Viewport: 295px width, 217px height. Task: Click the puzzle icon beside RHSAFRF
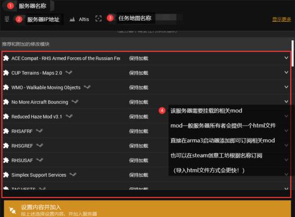[x=6, y=131]
